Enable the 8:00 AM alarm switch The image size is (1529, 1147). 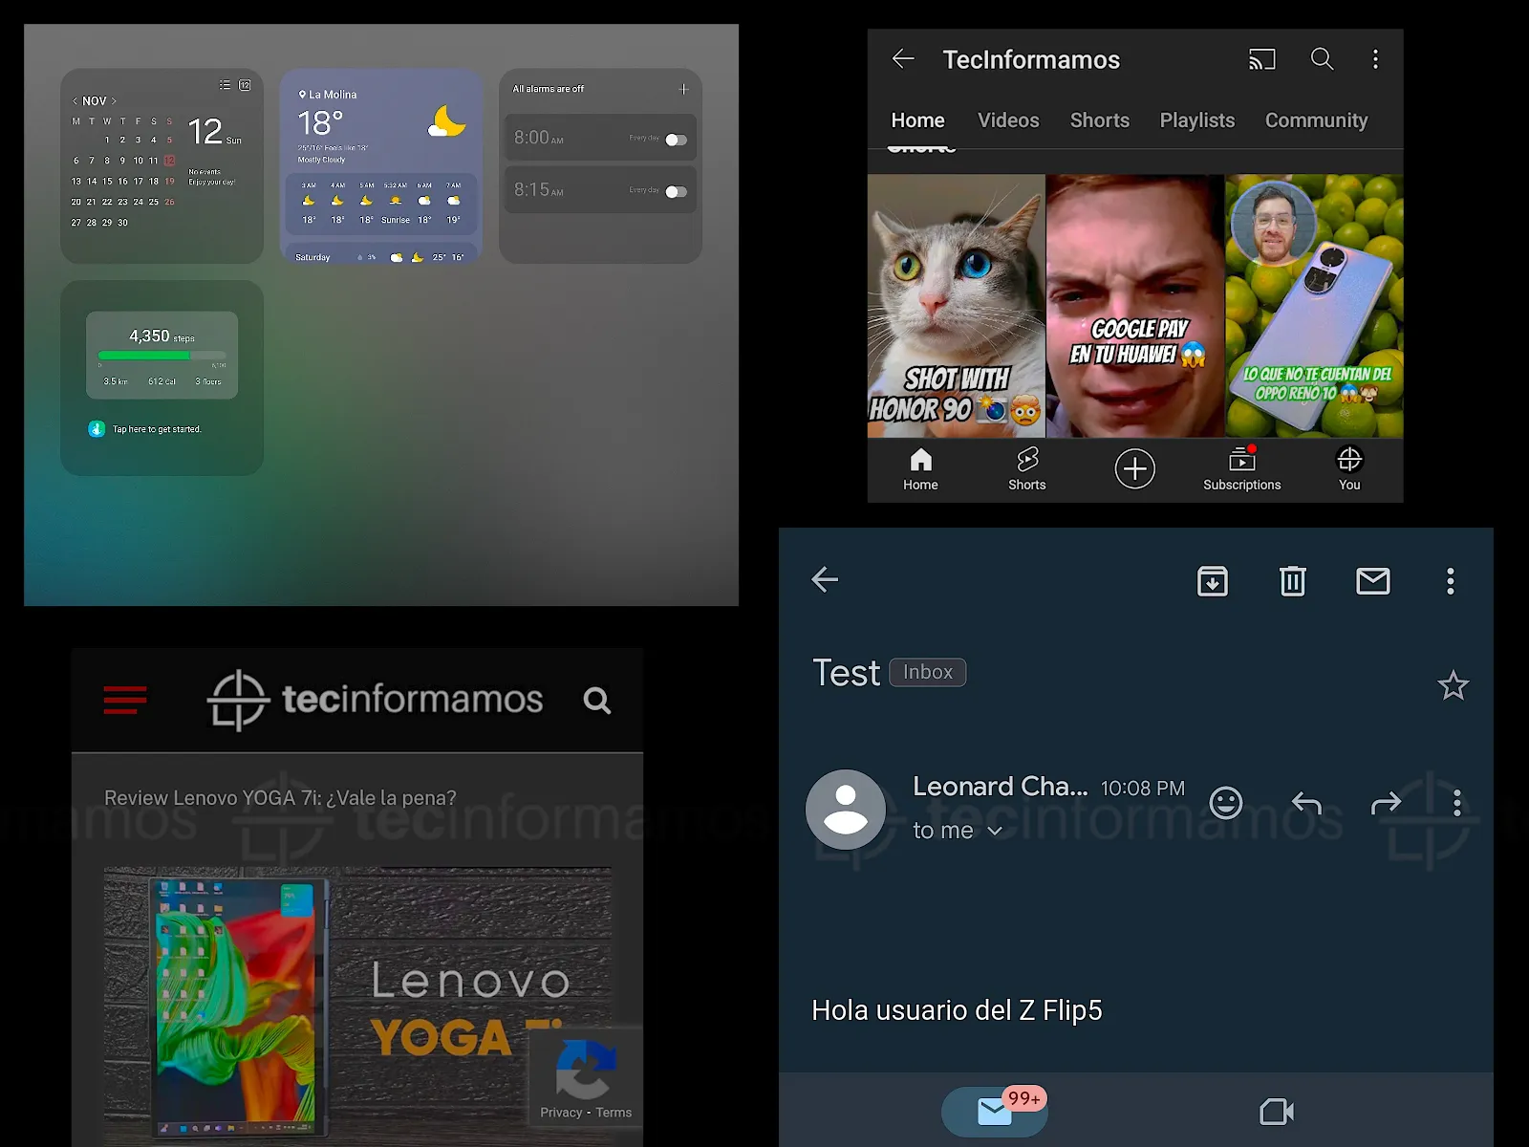pyautogui.click(x=676, y=140)
